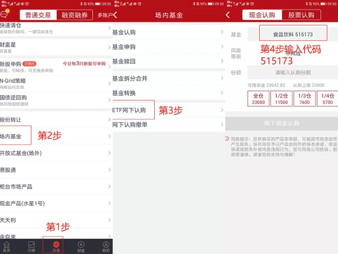The image size is (338, 254).
Task: Go to the 我的 profile icon
Action: click(x=106, y=247)
